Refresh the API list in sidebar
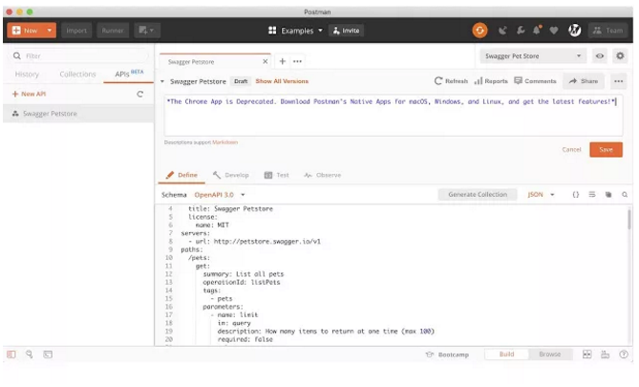 tap(139, 94)
